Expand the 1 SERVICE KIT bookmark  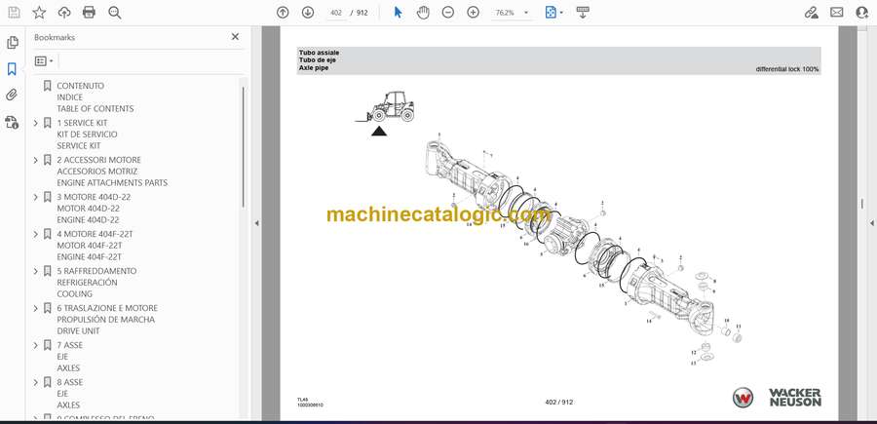pyautogui.click(x=36, y=123)
